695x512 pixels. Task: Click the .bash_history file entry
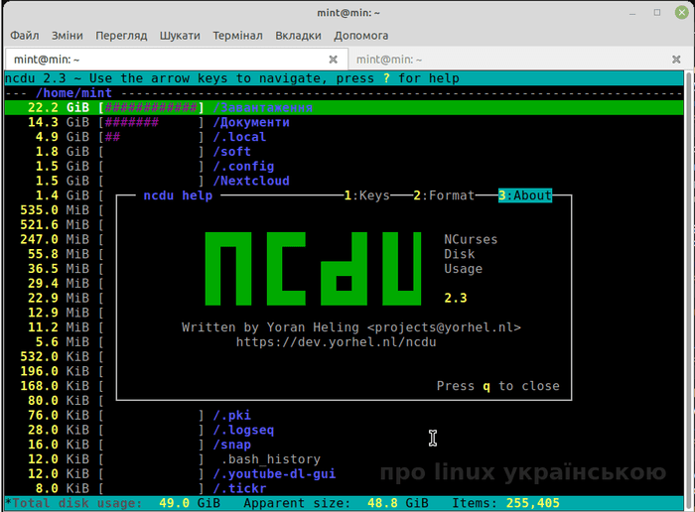point(270,458)
